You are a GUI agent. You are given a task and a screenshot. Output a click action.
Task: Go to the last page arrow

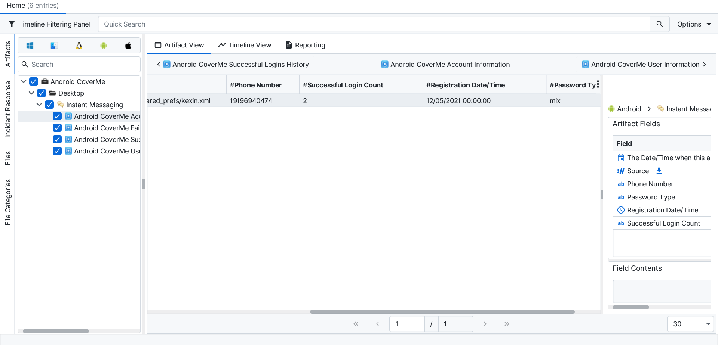(507, 324)
